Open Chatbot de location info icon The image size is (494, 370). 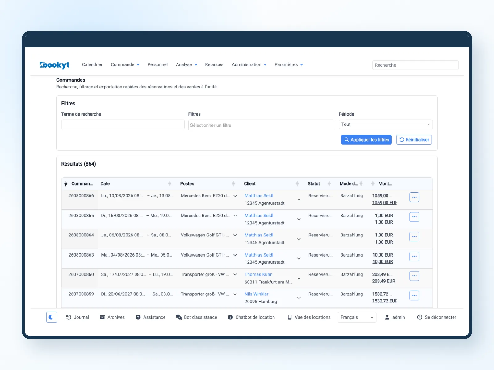click(230, 317)
